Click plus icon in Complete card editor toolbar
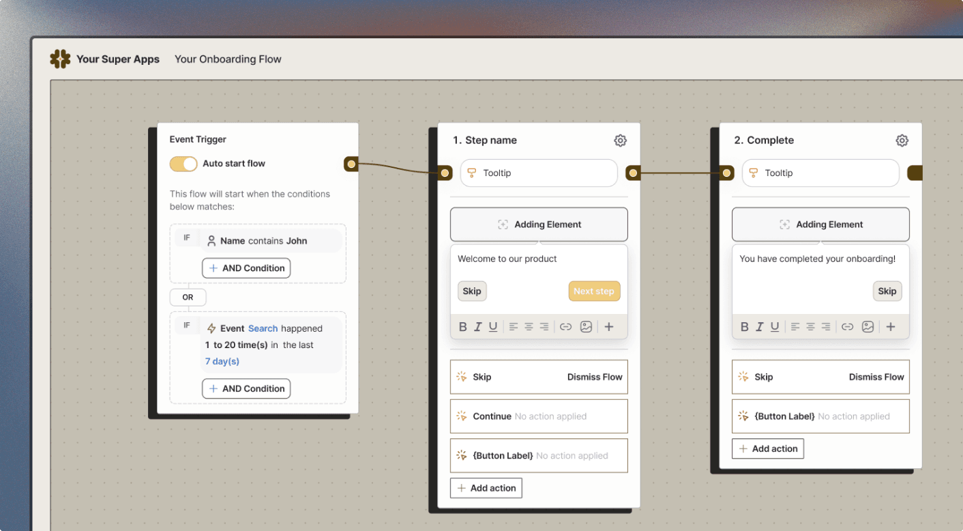This screenshot has width=963, height=531. tap(891, 327)
